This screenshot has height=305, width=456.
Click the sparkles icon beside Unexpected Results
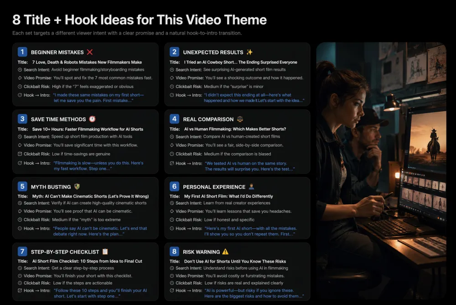coord(249,52)
